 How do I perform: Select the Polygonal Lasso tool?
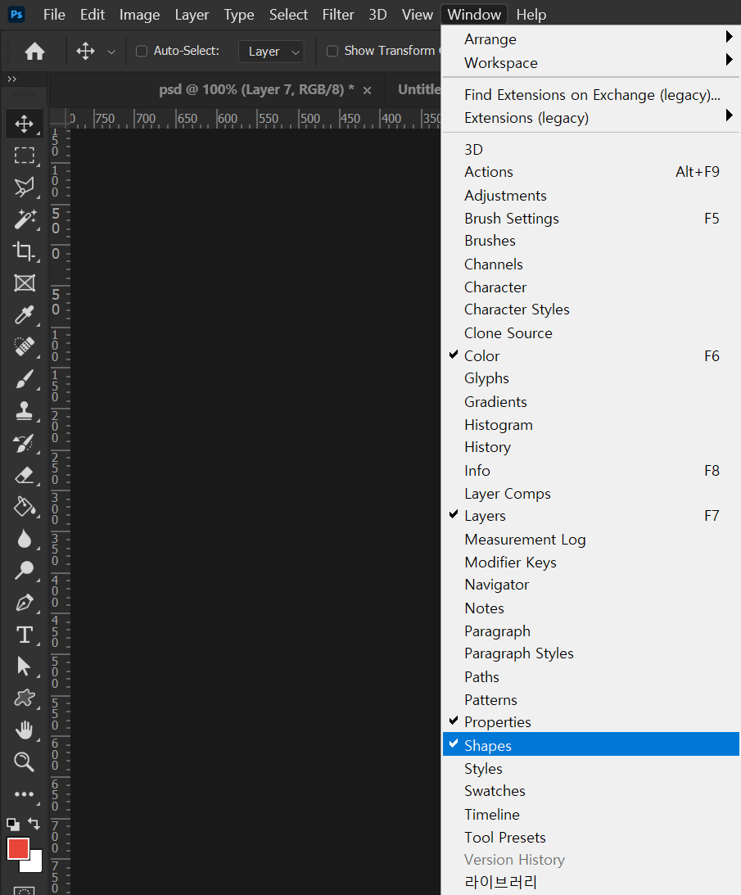(24, 188)
